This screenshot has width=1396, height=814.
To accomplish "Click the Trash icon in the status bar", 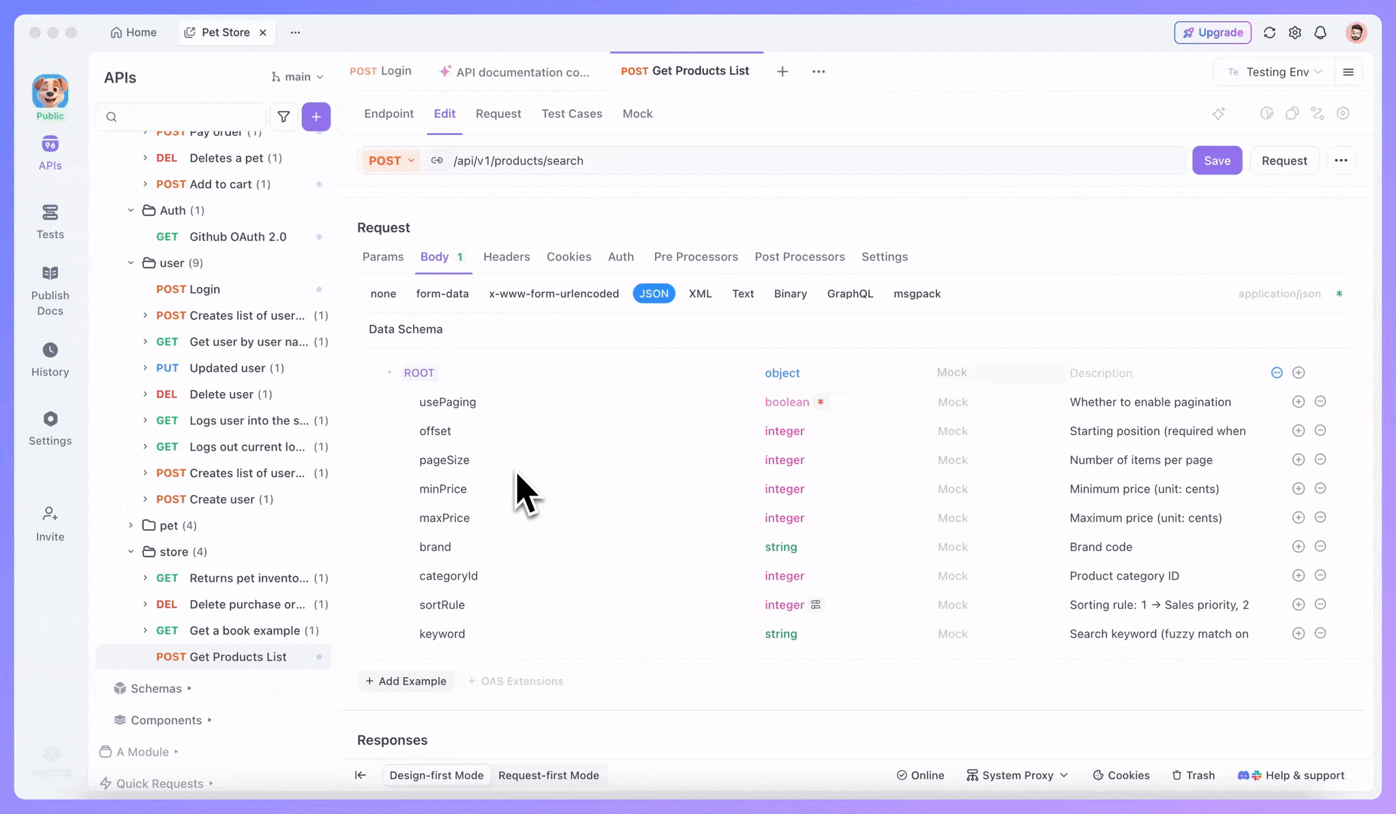I will [x=1193, y=775].
